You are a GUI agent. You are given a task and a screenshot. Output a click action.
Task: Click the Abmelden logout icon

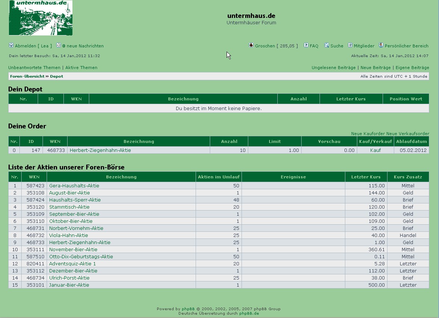(x=11, y=46)
